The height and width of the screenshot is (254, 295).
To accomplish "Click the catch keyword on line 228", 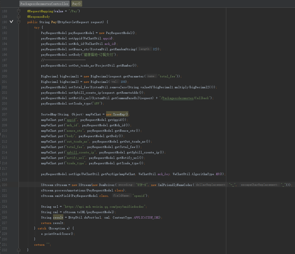I will (42, 228).
